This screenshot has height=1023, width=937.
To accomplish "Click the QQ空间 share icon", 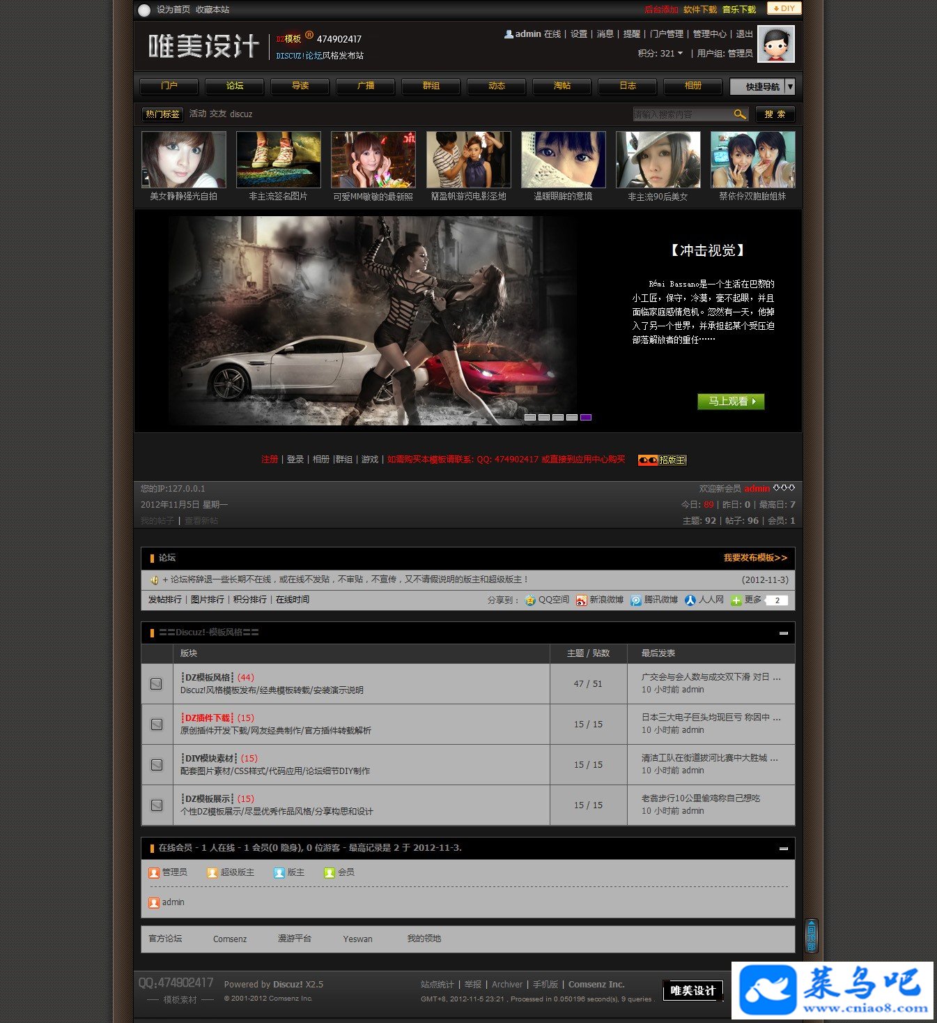I will pyautogui.click(x=530, y=600).
